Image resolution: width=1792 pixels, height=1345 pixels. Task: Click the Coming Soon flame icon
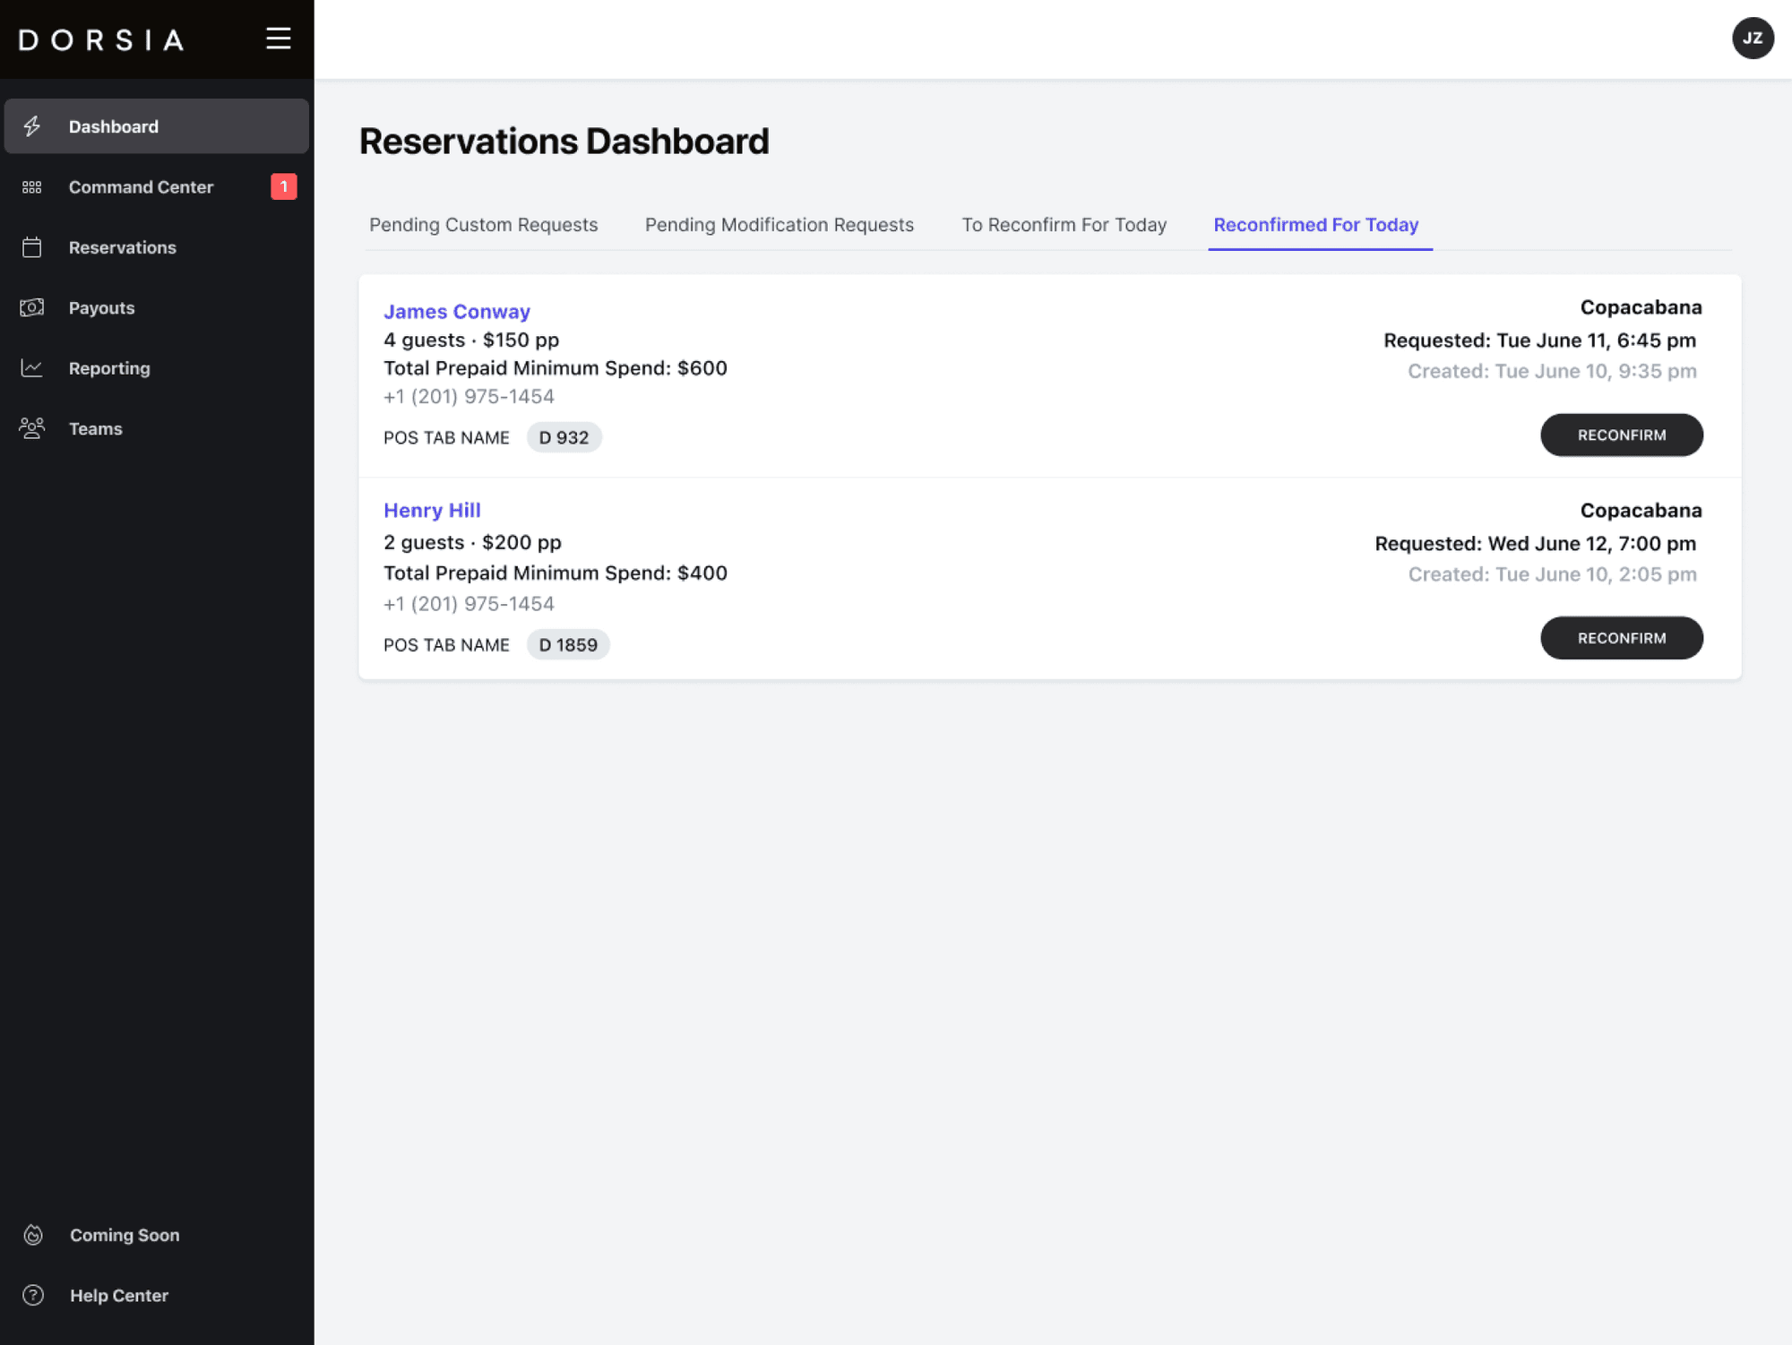(x=33, y=1235)
